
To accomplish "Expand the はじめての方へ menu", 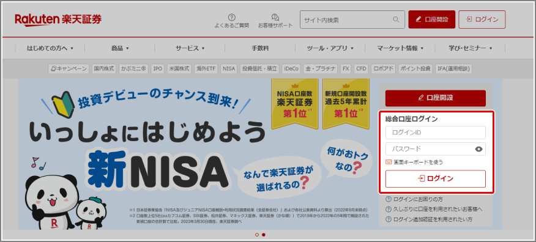I will pos(50,48).
